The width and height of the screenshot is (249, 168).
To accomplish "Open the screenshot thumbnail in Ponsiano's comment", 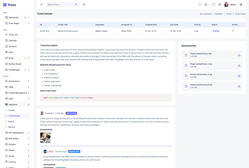I will 46,138.
